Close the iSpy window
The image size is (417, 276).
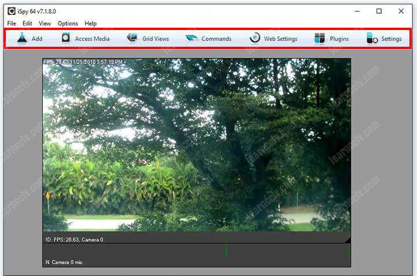[x=401, y=11]
